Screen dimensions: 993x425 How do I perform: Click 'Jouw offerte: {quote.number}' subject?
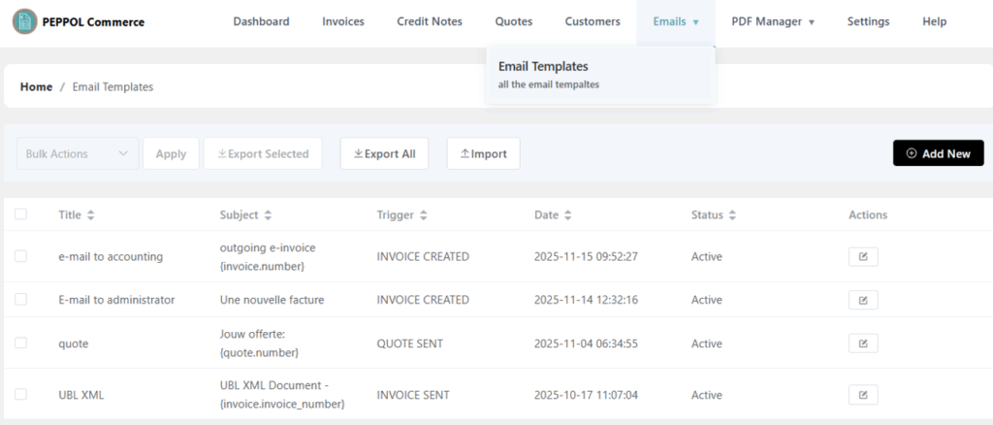click(x=259, y=343)
